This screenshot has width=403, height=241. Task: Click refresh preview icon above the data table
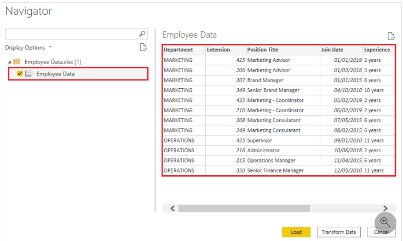pyautogui.click(x=391, y=36)
